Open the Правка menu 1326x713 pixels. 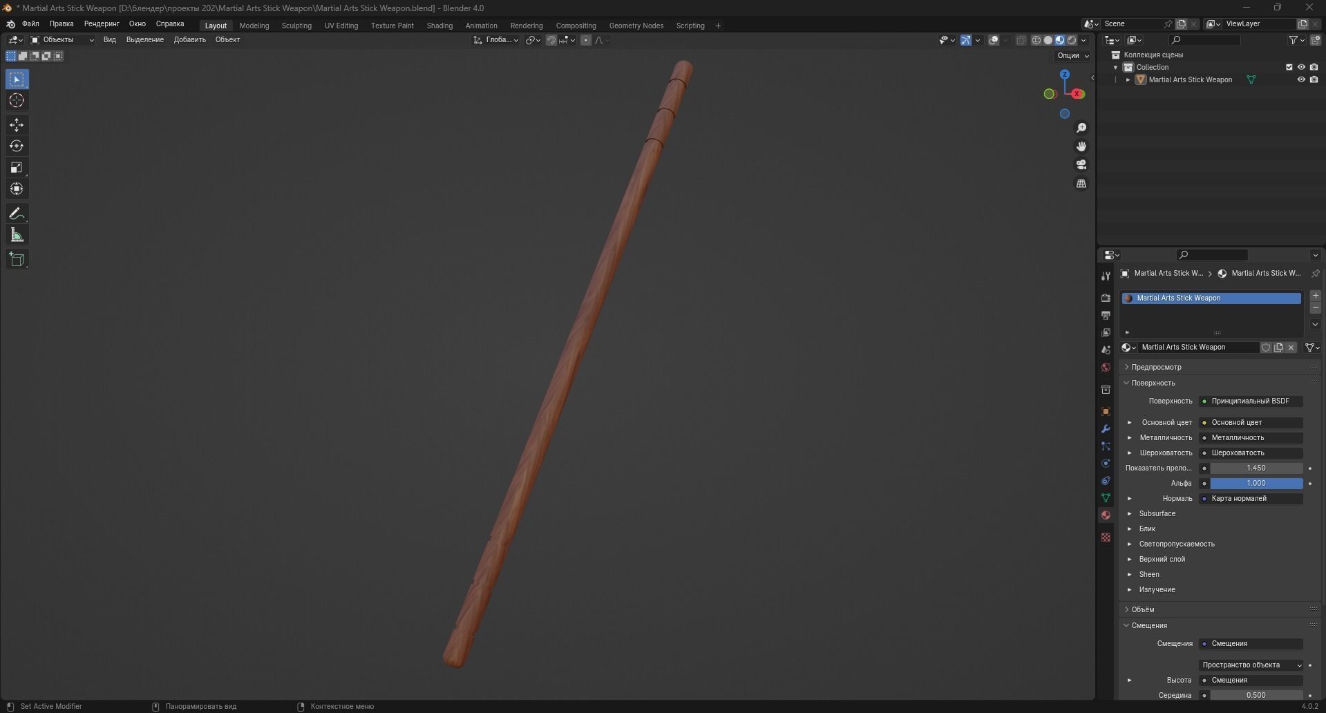(x=61, y=23)
